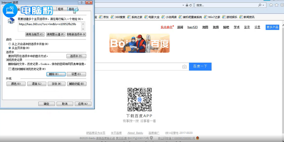Open Baidu 贴吧 link

[226, 27]
